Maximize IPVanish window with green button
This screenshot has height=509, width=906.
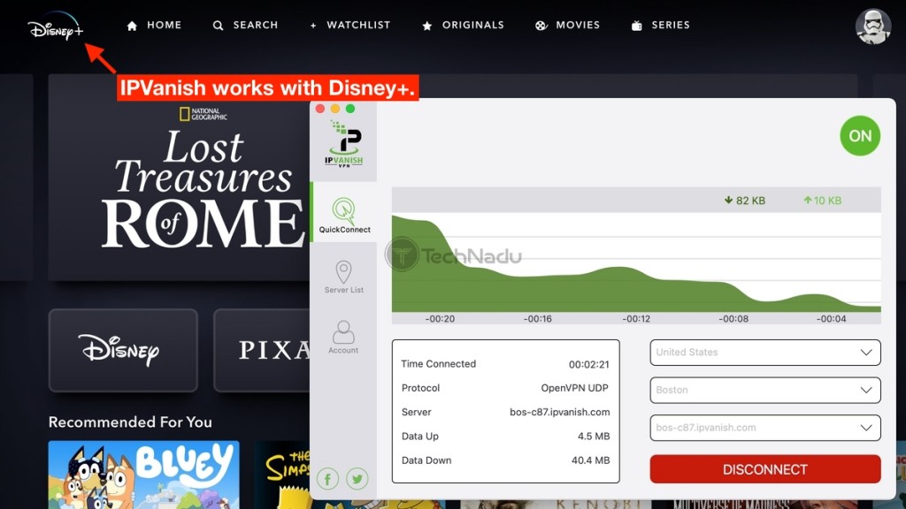(x=350, y=109)
